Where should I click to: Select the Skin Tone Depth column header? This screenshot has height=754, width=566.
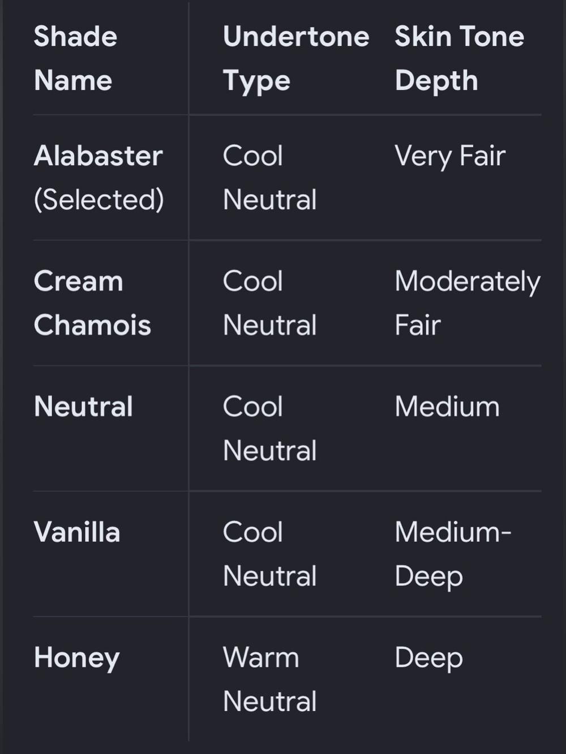click(459, 58)
